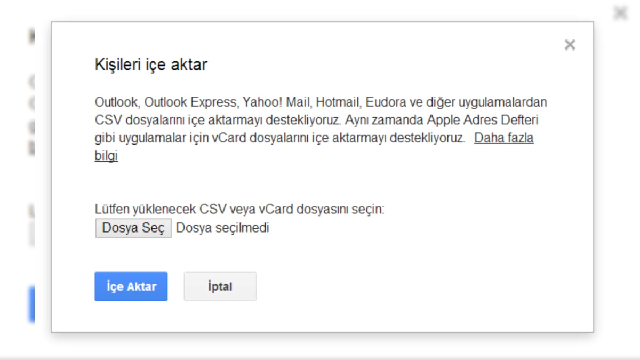Click the blurred X behind the dialog
Screen dimensions: 640x360
[620, 13]
